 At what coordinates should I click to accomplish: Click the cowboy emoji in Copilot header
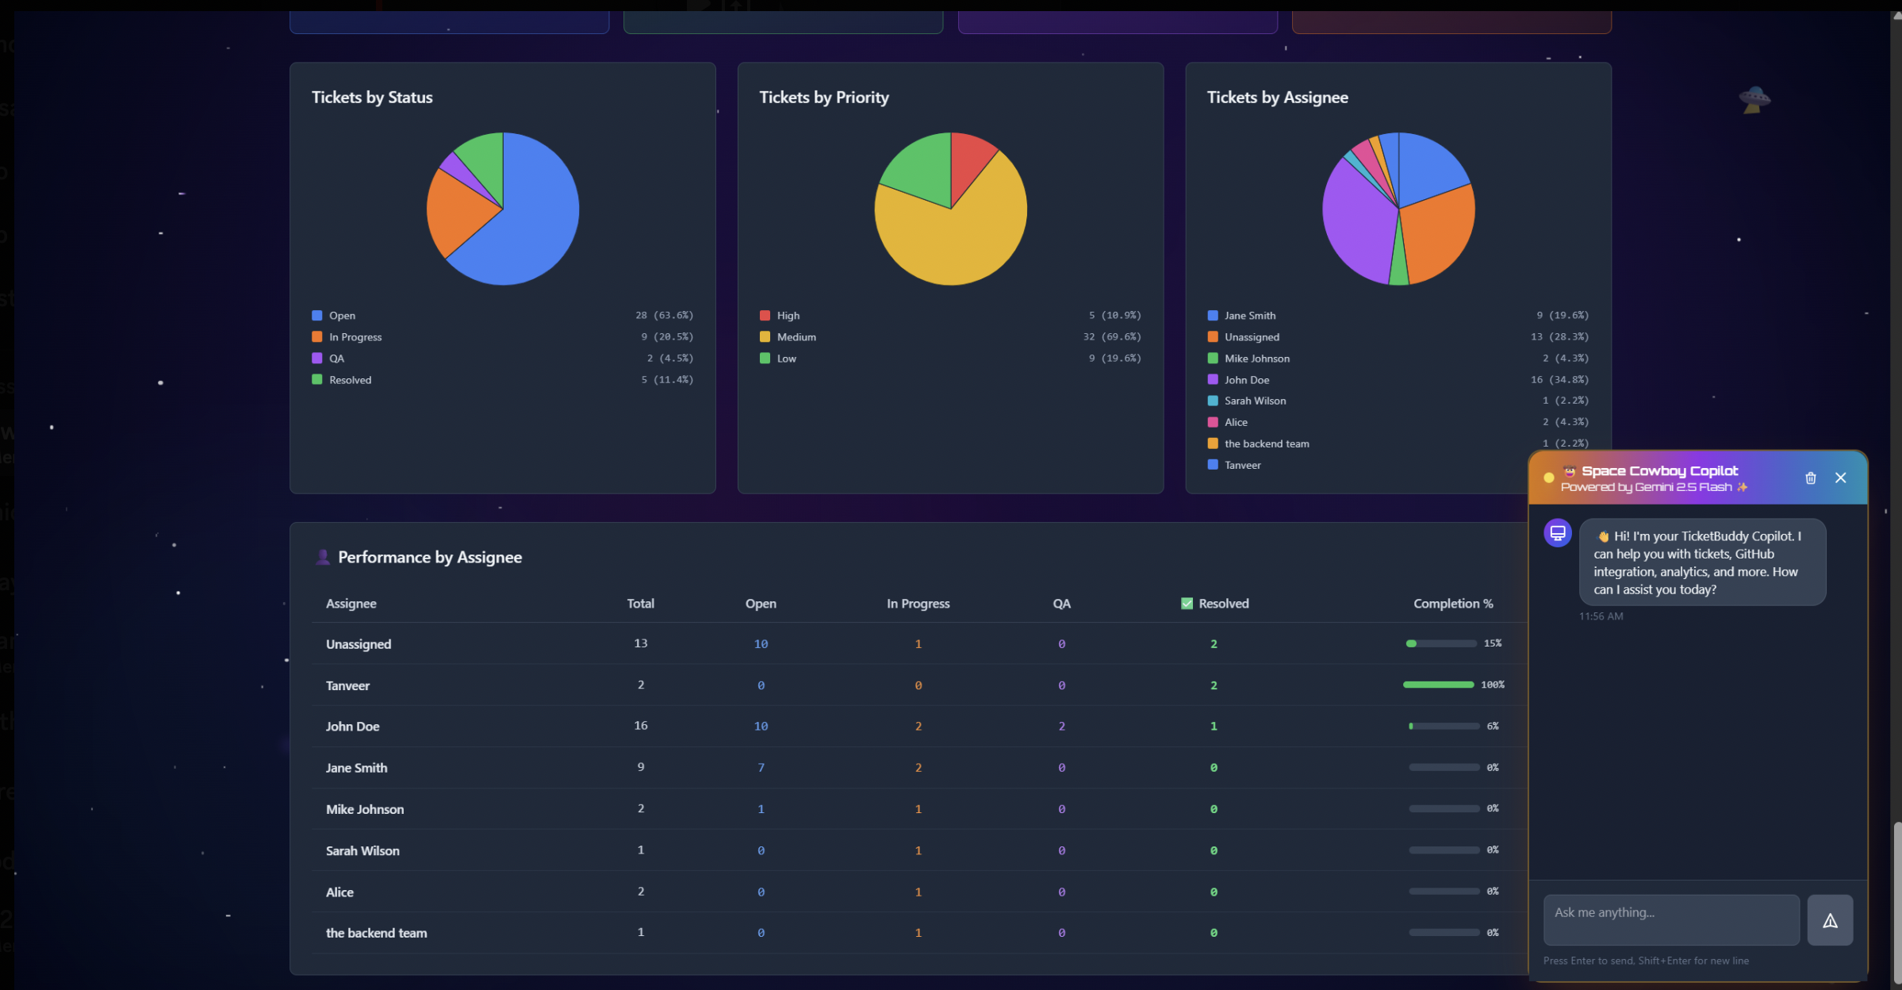[1569, 471]
